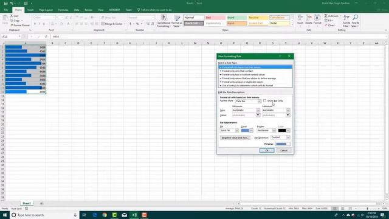Open the Mail app from taskbar
The width and height of the screenshot is (389, 219).
coord(124,215)
